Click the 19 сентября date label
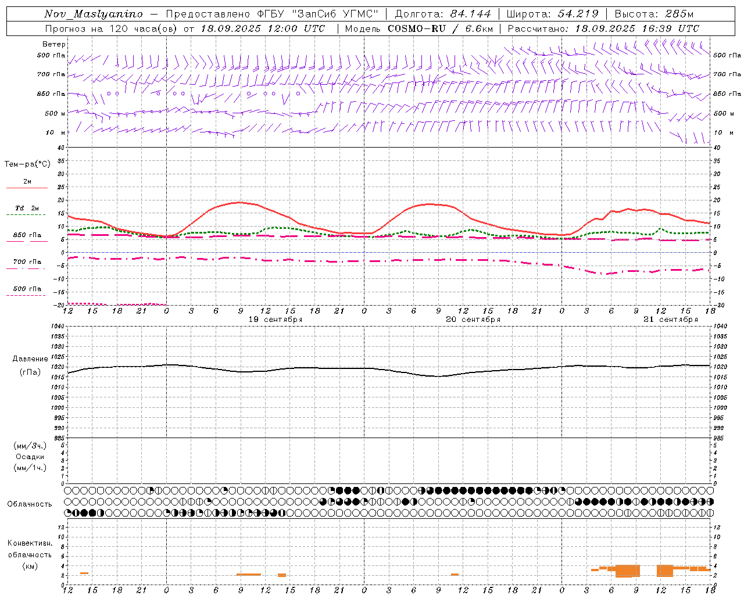This screenshot has width=744, height=595. point(276,320)
